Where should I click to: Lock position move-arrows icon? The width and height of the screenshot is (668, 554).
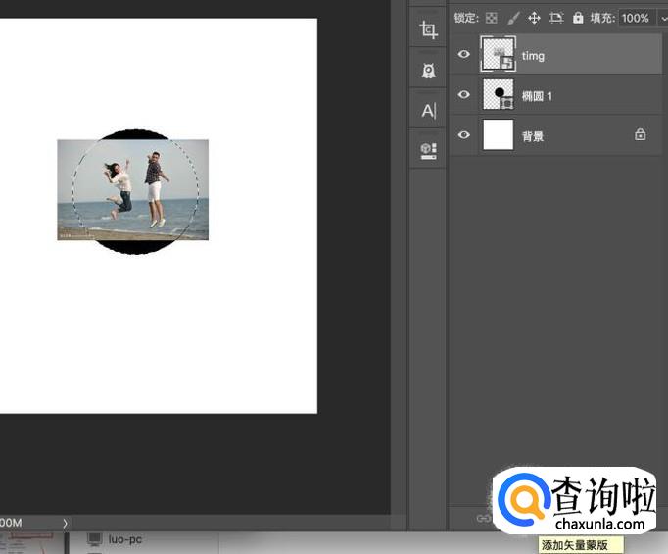click(534, 18)
